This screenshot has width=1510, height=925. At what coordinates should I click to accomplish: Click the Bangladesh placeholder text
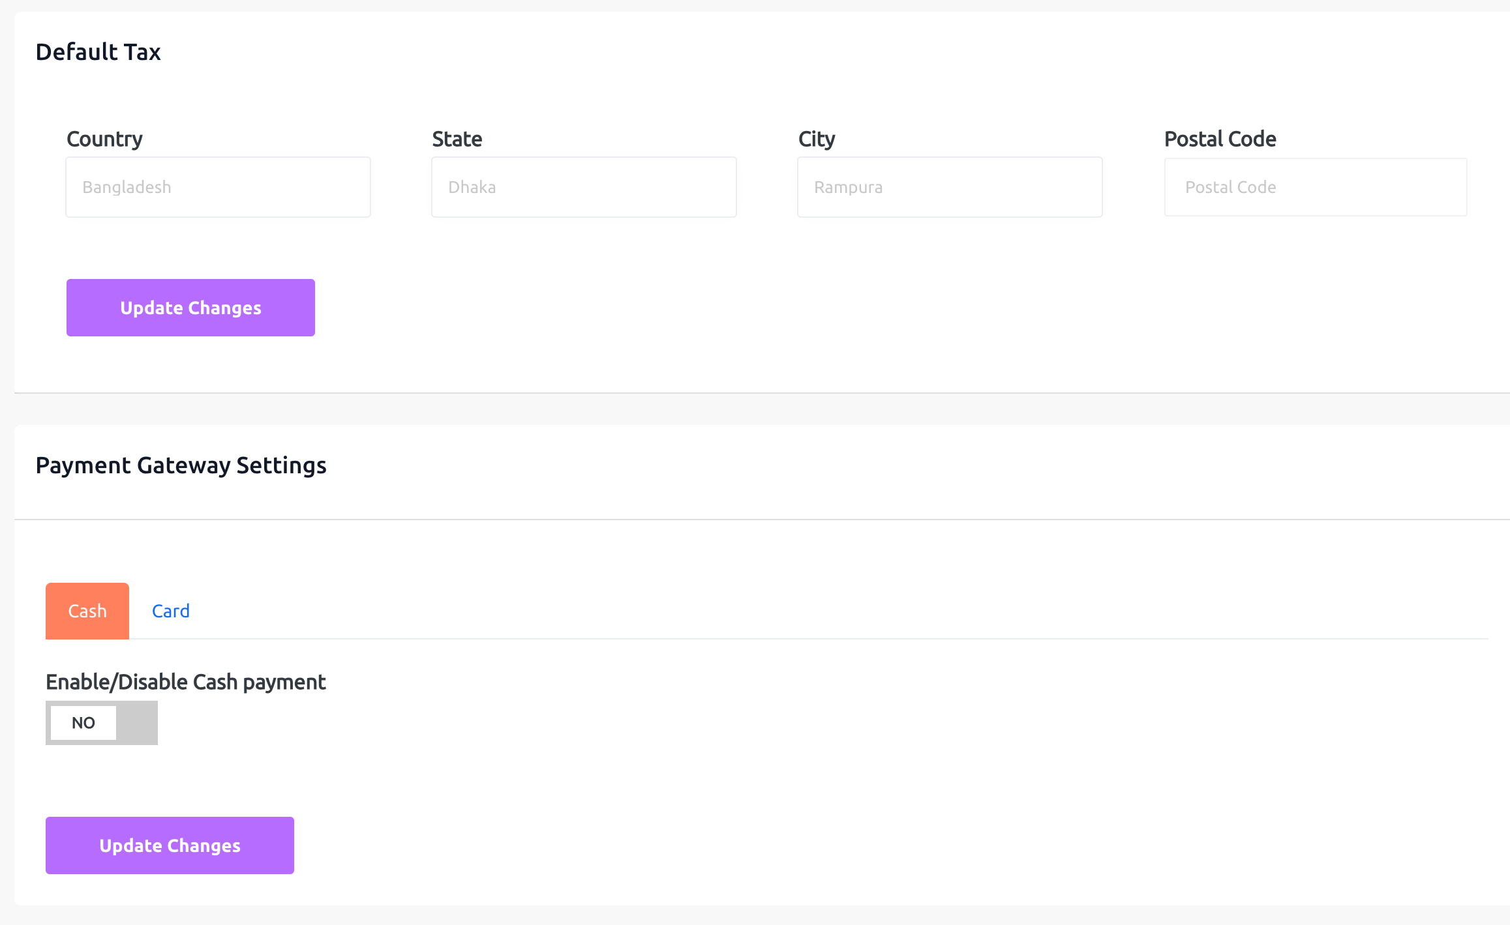[127, 188]
